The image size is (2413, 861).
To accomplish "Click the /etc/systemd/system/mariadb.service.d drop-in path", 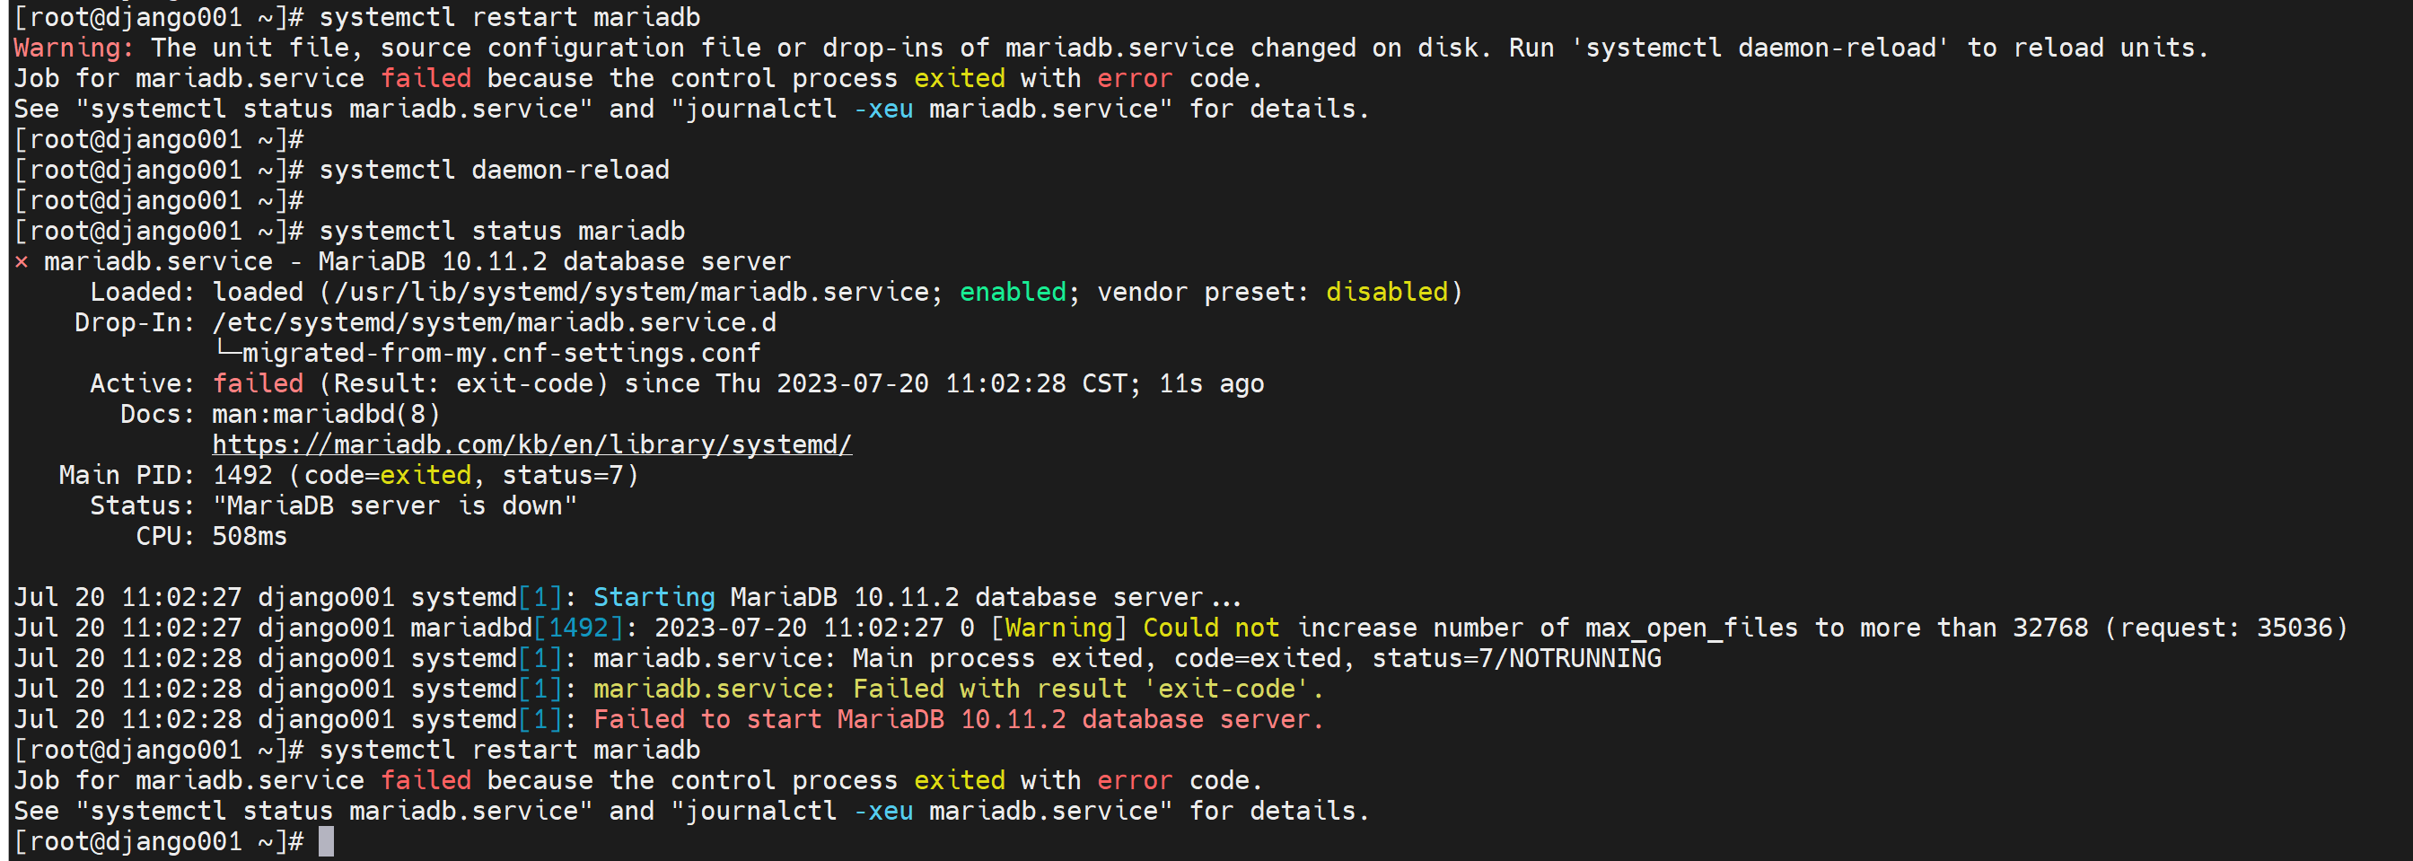I will [x=494, y=322].
